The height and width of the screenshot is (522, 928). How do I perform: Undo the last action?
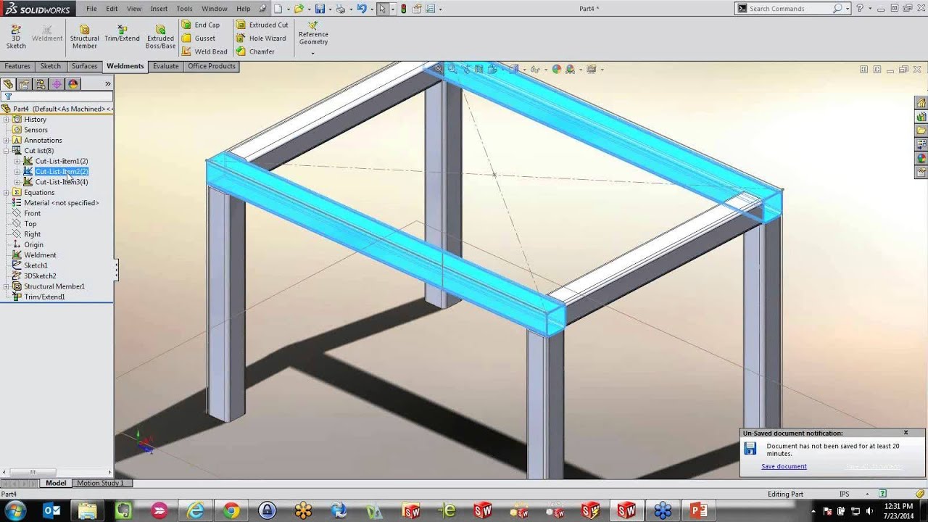coord(361,9)
